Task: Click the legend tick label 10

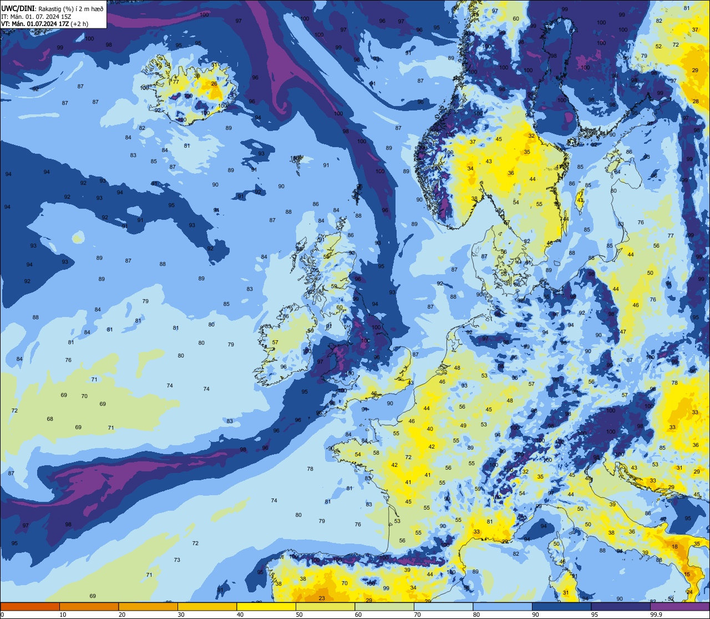Action: click(63, 615)
